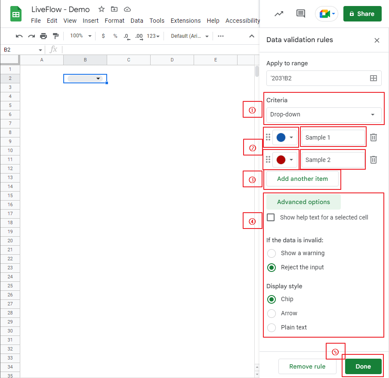Image resolution: width=389 pixels, height=378 pixels.
Task: Click Add another item
Action: [x=303, y=179]
